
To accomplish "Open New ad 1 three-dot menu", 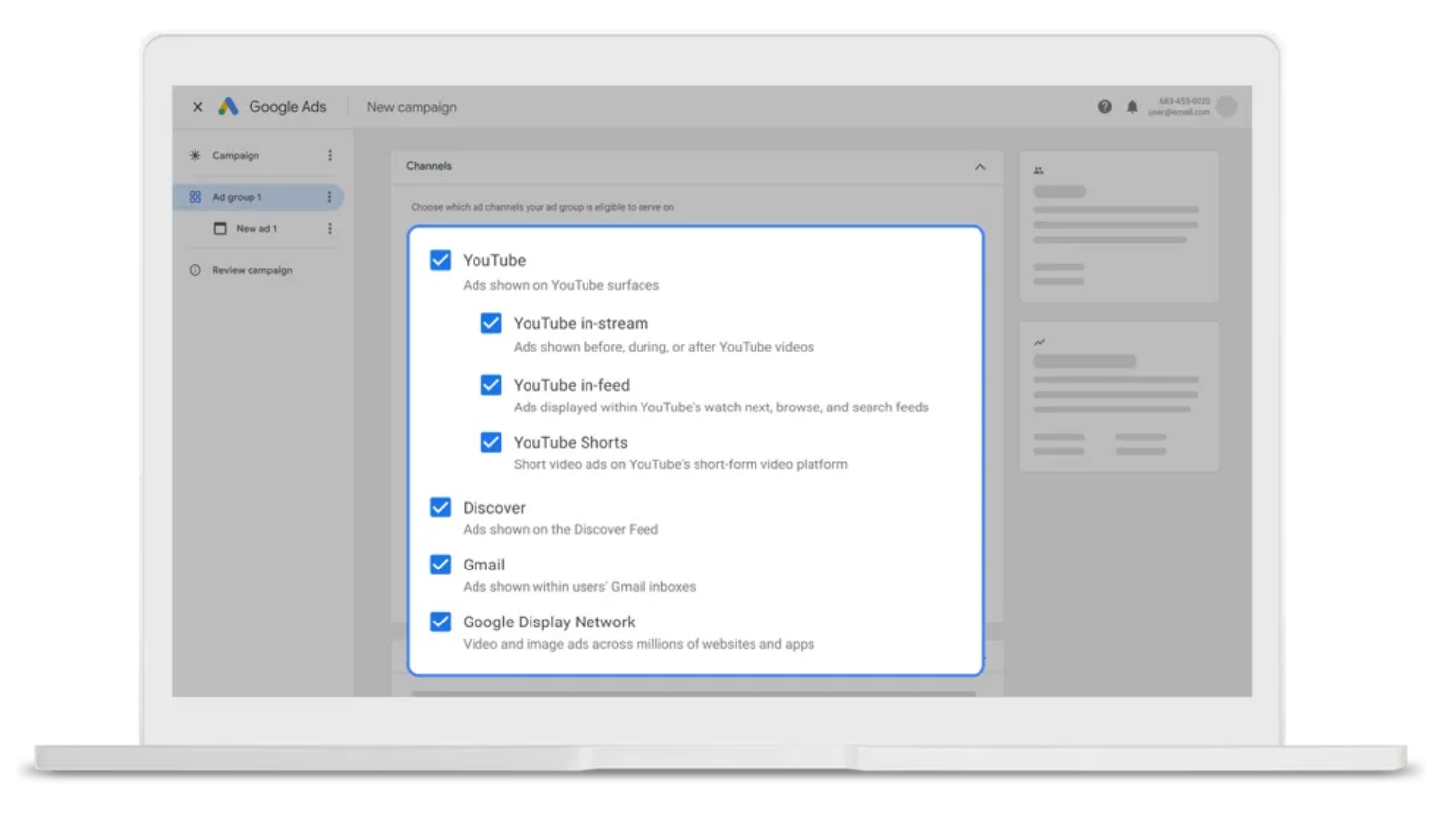I will (330, 228).
